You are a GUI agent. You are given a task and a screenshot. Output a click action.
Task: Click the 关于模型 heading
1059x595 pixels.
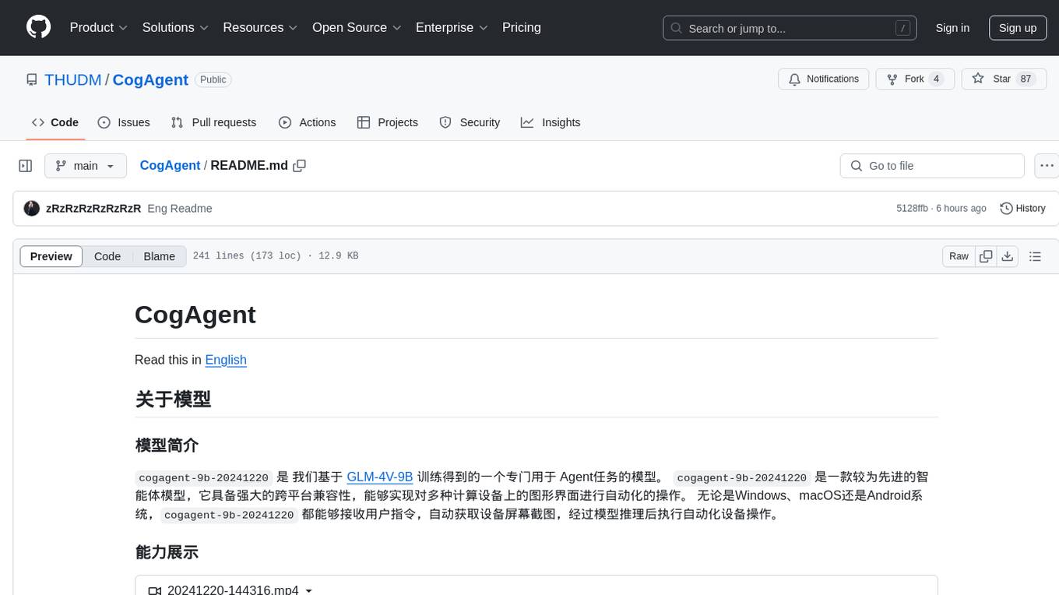(x=173, y=400)
